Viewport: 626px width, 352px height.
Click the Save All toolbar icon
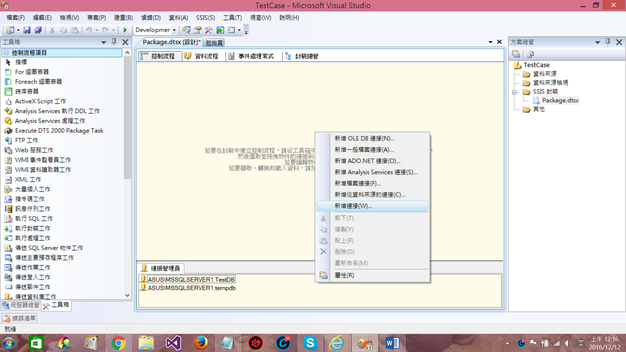tap(38, 30)
